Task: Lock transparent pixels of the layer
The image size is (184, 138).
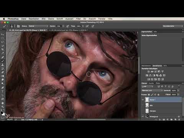Action: (x=149, y=95)
